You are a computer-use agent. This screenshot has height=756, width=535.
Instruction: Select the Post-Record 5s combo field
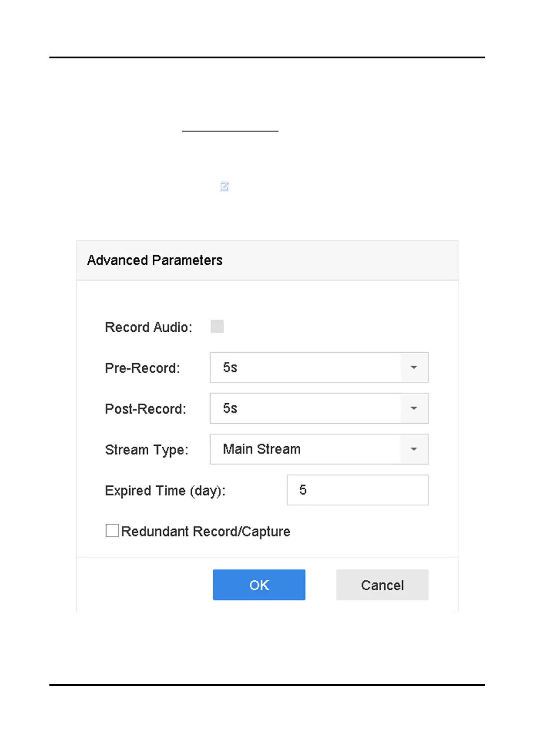pyautogui.click(x=319, y=409)
